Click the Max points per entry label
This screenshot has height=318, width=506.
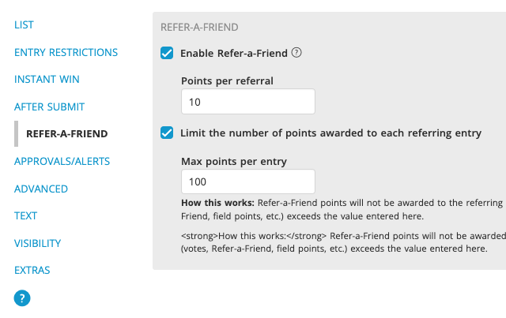pos(233,161)
